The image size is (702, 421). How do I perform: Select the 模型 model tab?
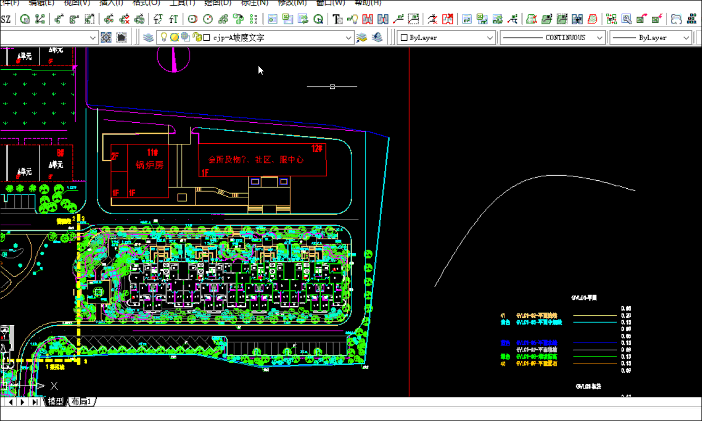click(x=56, y=402)
